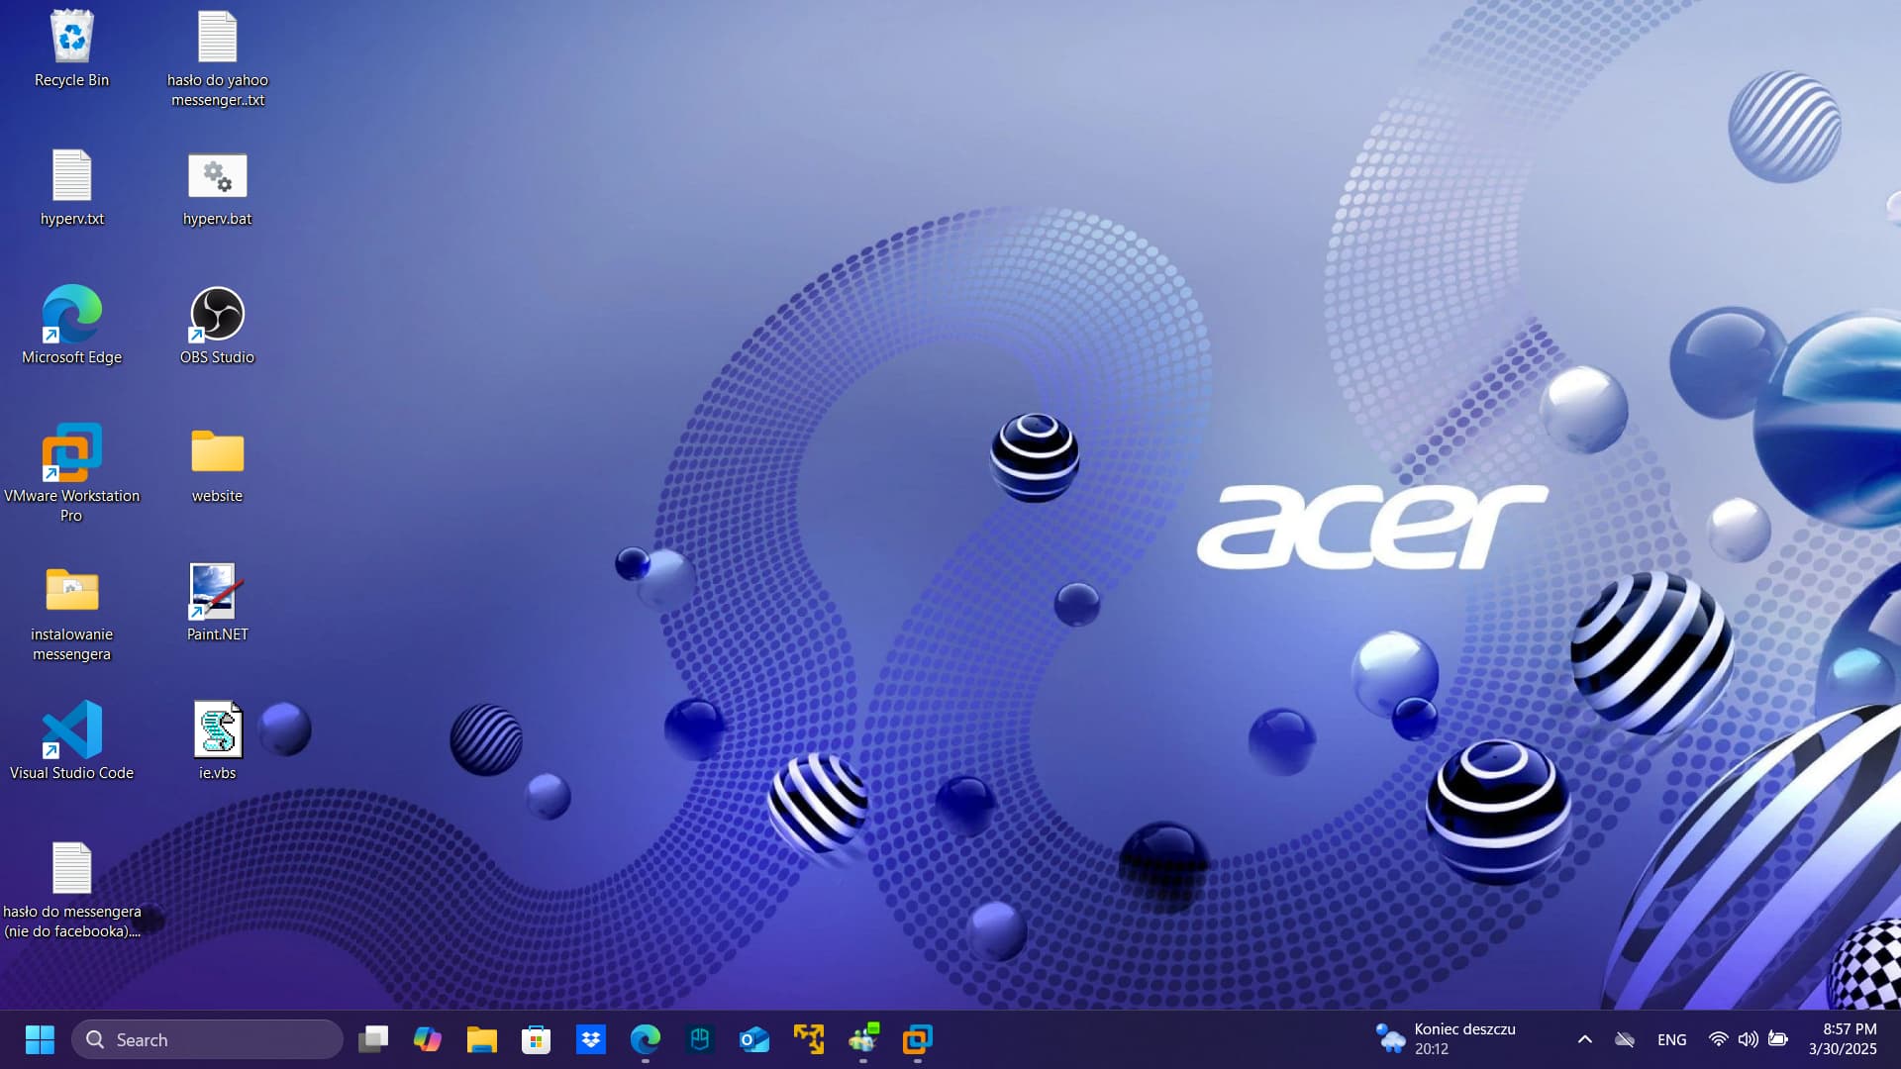Click the taskbar Search box

point(207,1039)
